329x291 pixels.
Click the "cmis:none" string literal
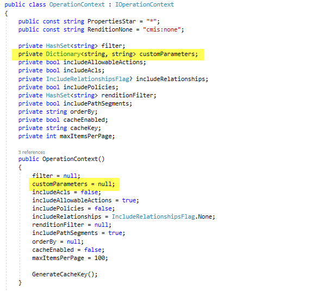(x=162, y=29)
